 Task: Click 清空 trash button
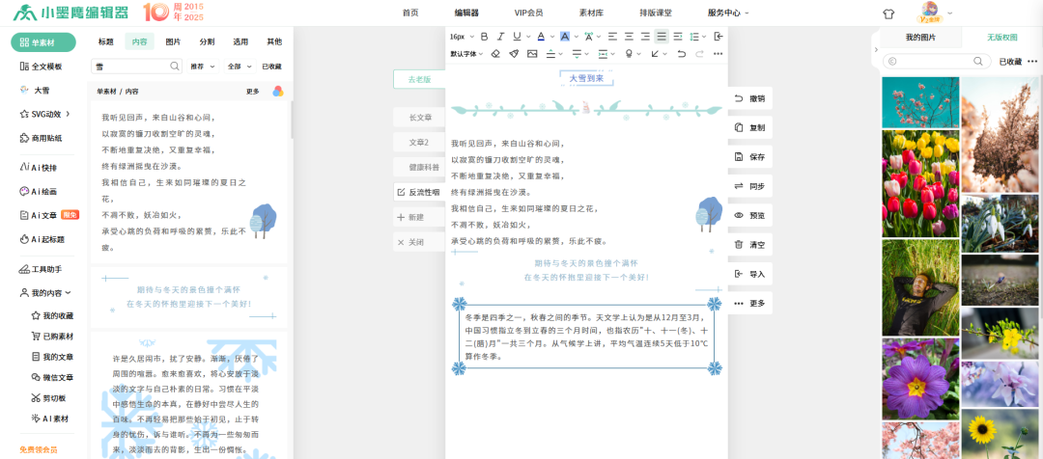click(x=749, y=244)
